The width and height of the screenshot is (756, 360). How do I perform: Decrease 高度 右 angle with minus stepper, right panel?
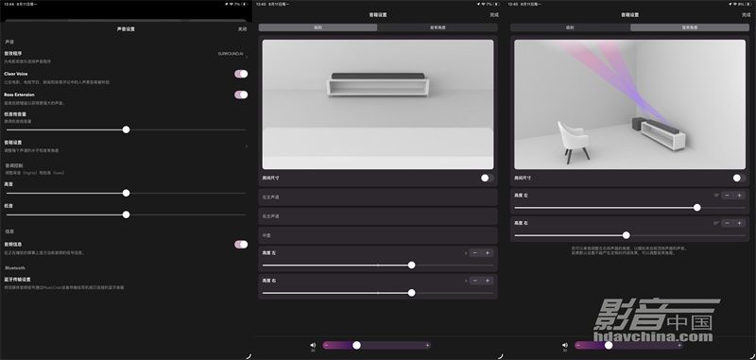point(727,223)
